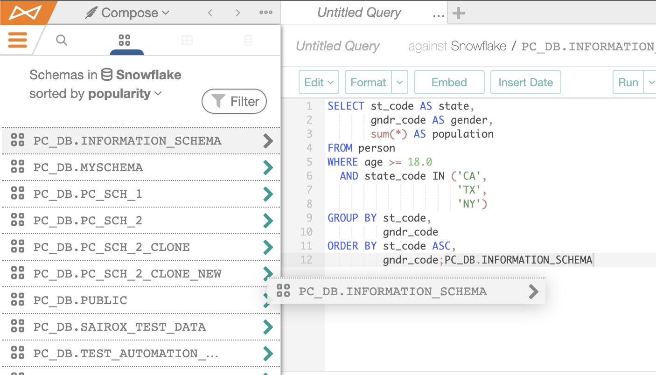Click the Insert Date button
The height and width of the screenshot is (375, 656).
pos(526,83)
